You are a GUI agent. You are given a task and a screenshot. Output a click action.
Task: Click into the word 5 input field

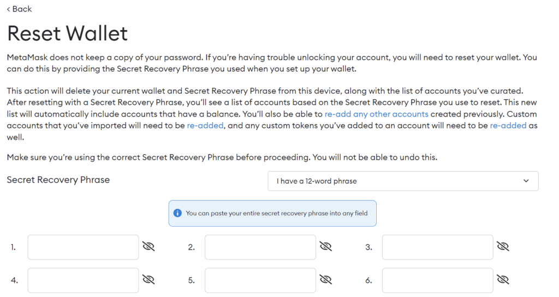260,281
